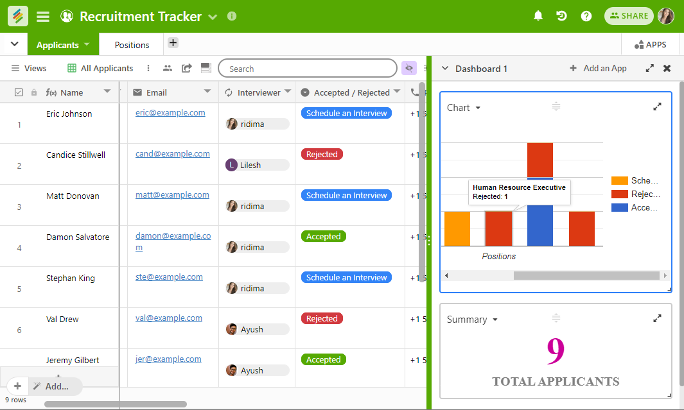Click the Email column envelope icon
This screenshot has height=410, width=684.
[137, 92]
